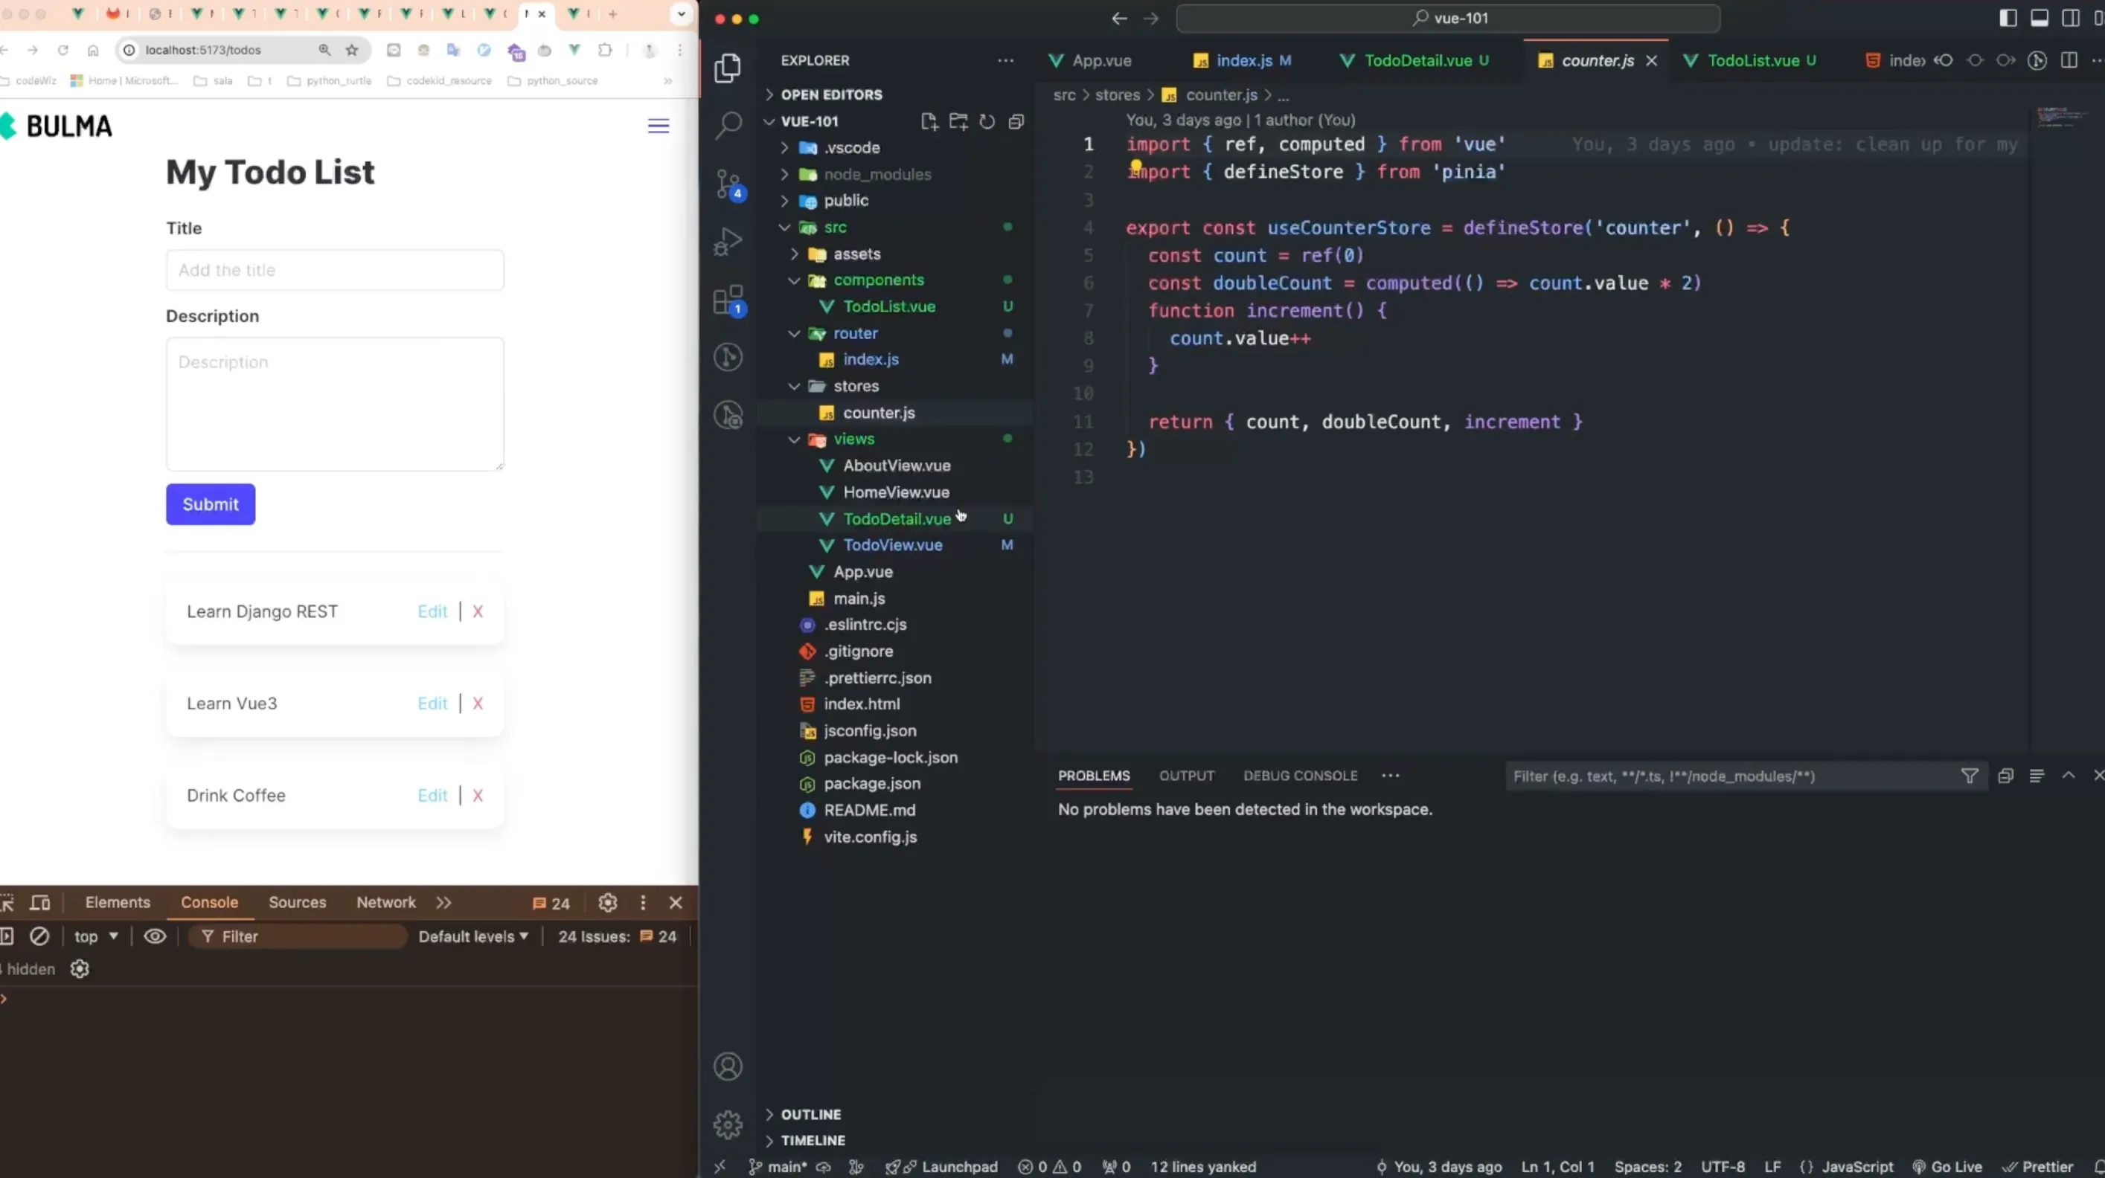Click the Submit button
Image resolution: width=2105 pixels, height=1178 pixels.
210,504
